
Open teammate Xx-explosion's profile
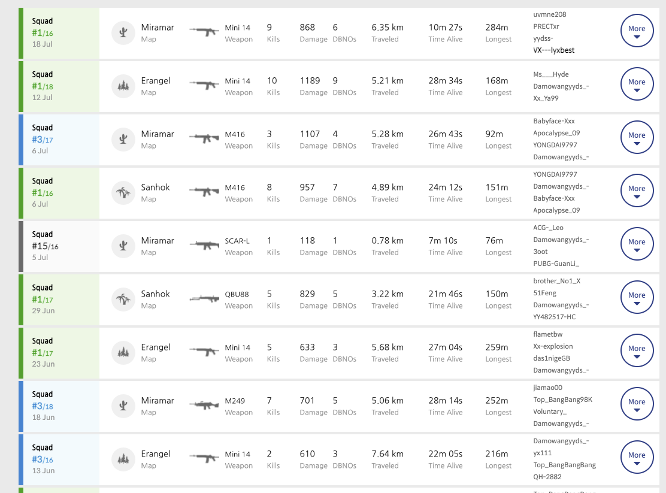[x=553, y=346]
